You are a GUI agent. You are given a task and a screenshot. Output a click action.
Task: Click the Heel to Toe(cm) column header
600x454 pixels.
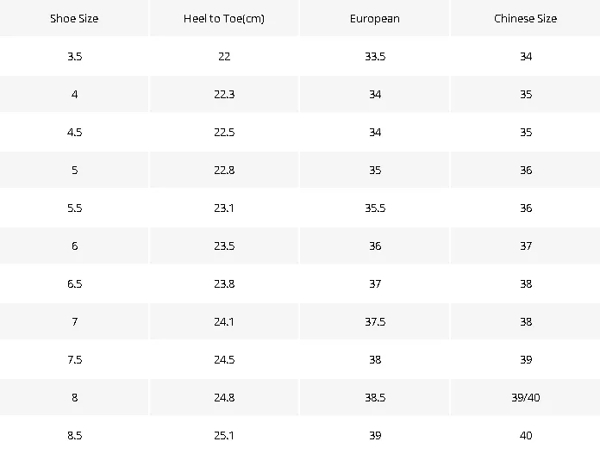point(224,18)
